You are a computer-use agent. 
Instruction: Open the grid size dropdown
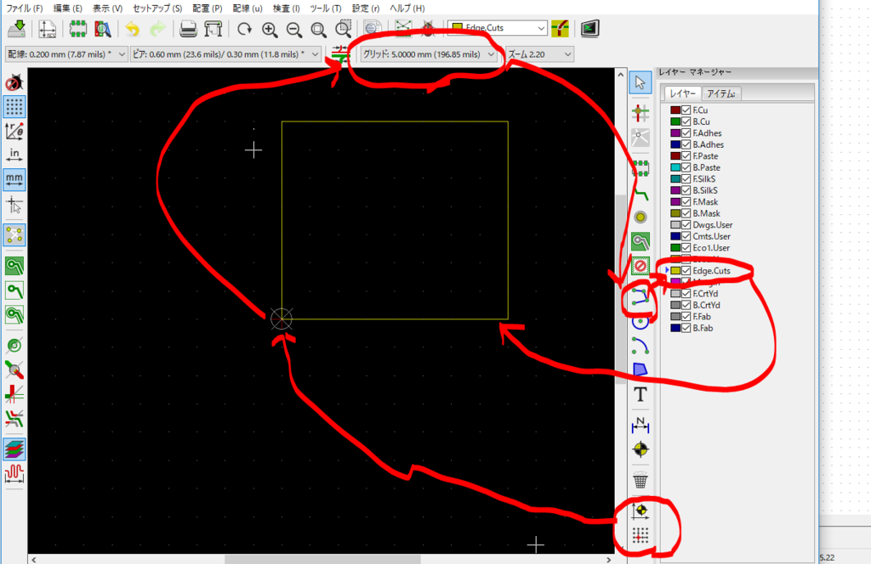[x=429, y=54]
